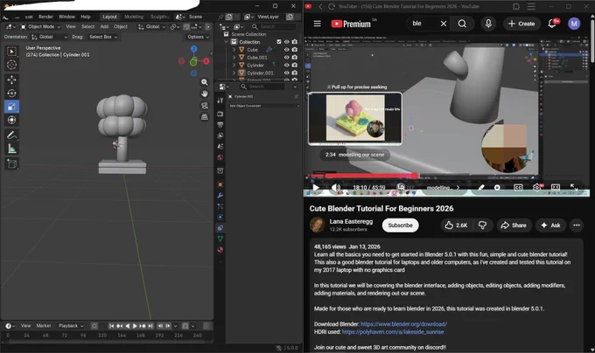Screen dimensions: 595x353
Task: Open the Material properties tab
Action: 220,250
